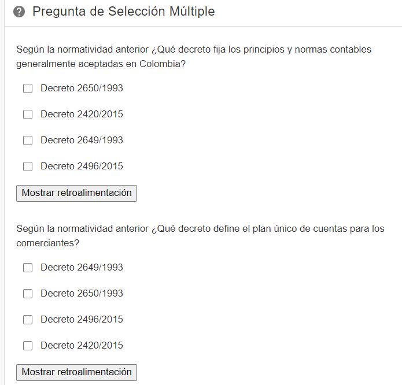The height and width of the screenshot is (385, 402).
Task: Click second question's 'Decreto 2420/2015' label text
Action: [82, 345]
